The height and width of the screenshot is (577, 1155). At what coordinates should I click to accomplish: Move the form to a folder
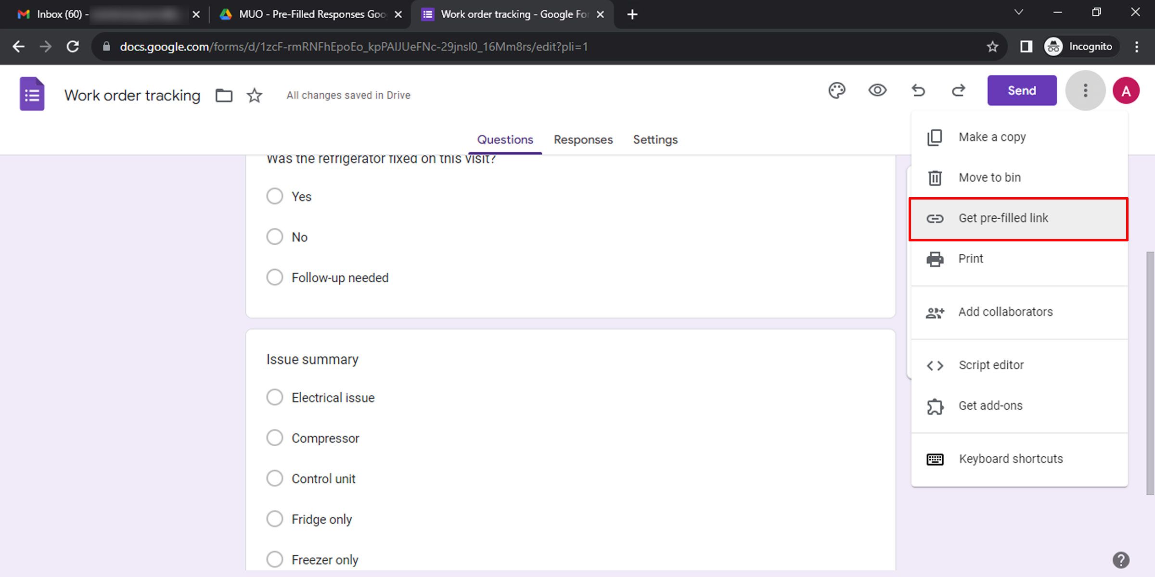click(x=223, y=95)
